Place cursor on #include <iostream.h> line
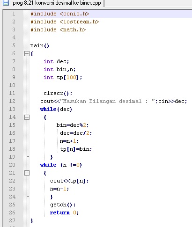 pyautogui.click(x=65, y=22)
